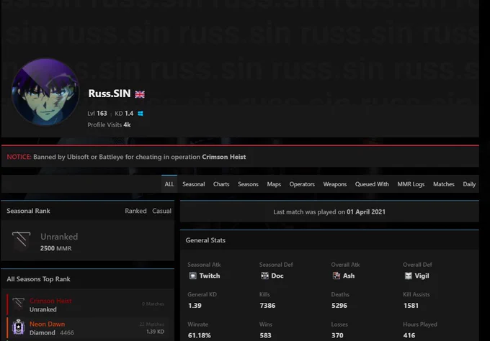Click the Vigil operator icon
This screenshot has width=490, height=341.
coord(408,276)
